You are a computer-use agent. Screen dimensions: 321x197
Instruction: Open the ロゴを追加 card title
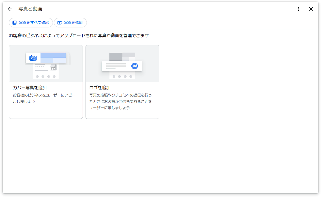pyautogui.click(x=100, y=88)
